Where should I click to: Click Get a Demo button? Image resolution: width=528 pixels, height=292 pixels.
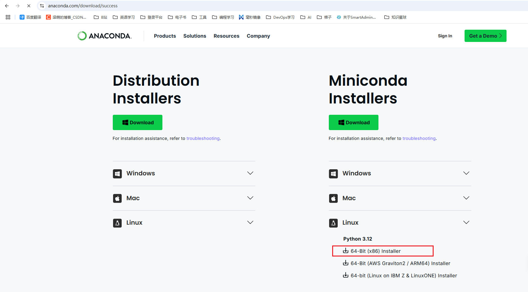(x=485, y=36)
